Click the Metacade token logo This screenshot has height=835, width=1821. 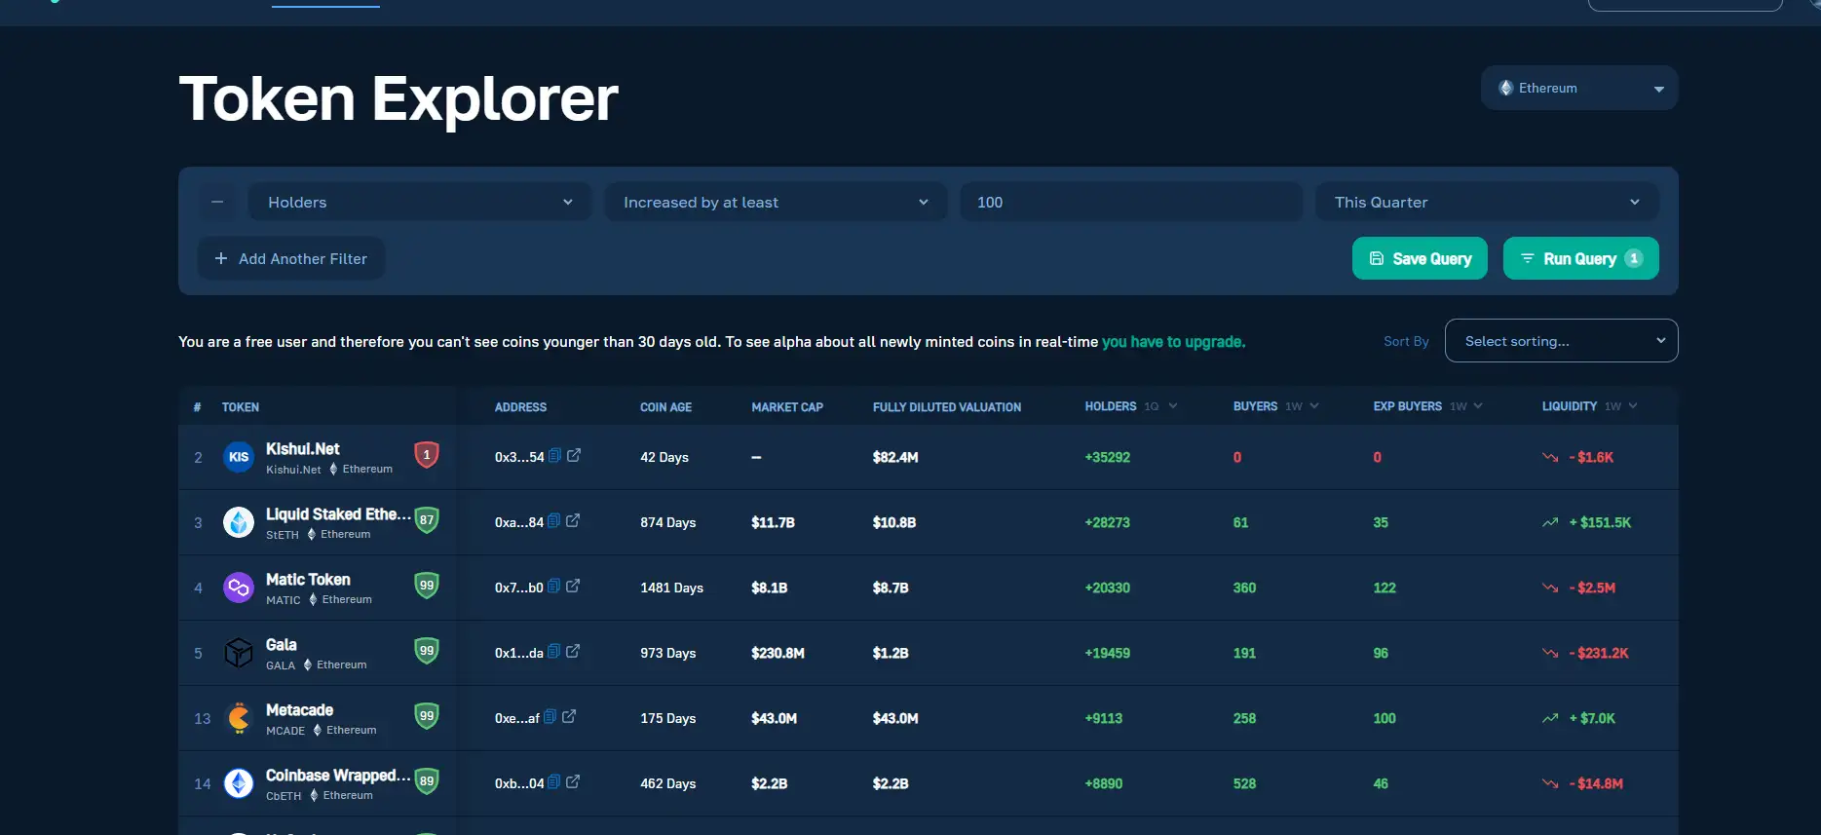239,718
